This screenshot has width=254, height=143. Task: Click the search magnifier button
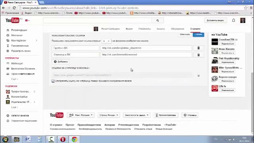click(x=158, y=21)
